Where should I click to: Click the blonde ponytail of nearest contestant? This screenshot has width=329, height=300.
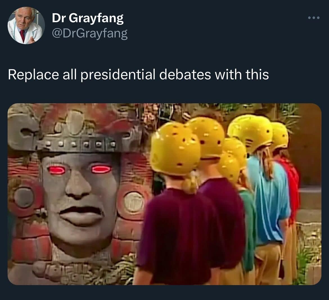pyautogui.click(x=190, y=182)
